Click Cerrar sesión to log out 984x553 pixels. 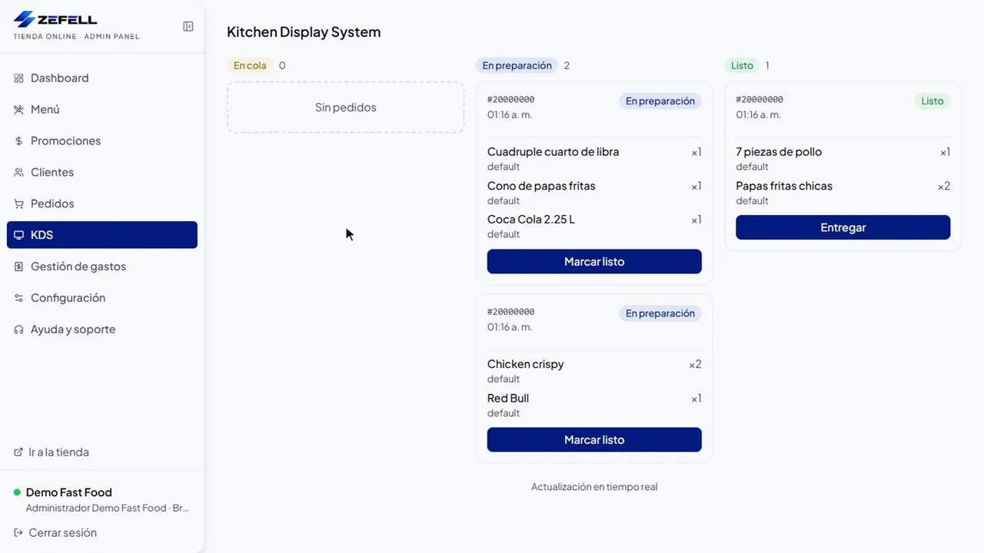(55, 533)
